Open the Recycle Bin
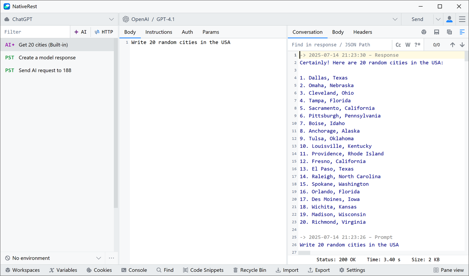 click(x=250, y=270)
